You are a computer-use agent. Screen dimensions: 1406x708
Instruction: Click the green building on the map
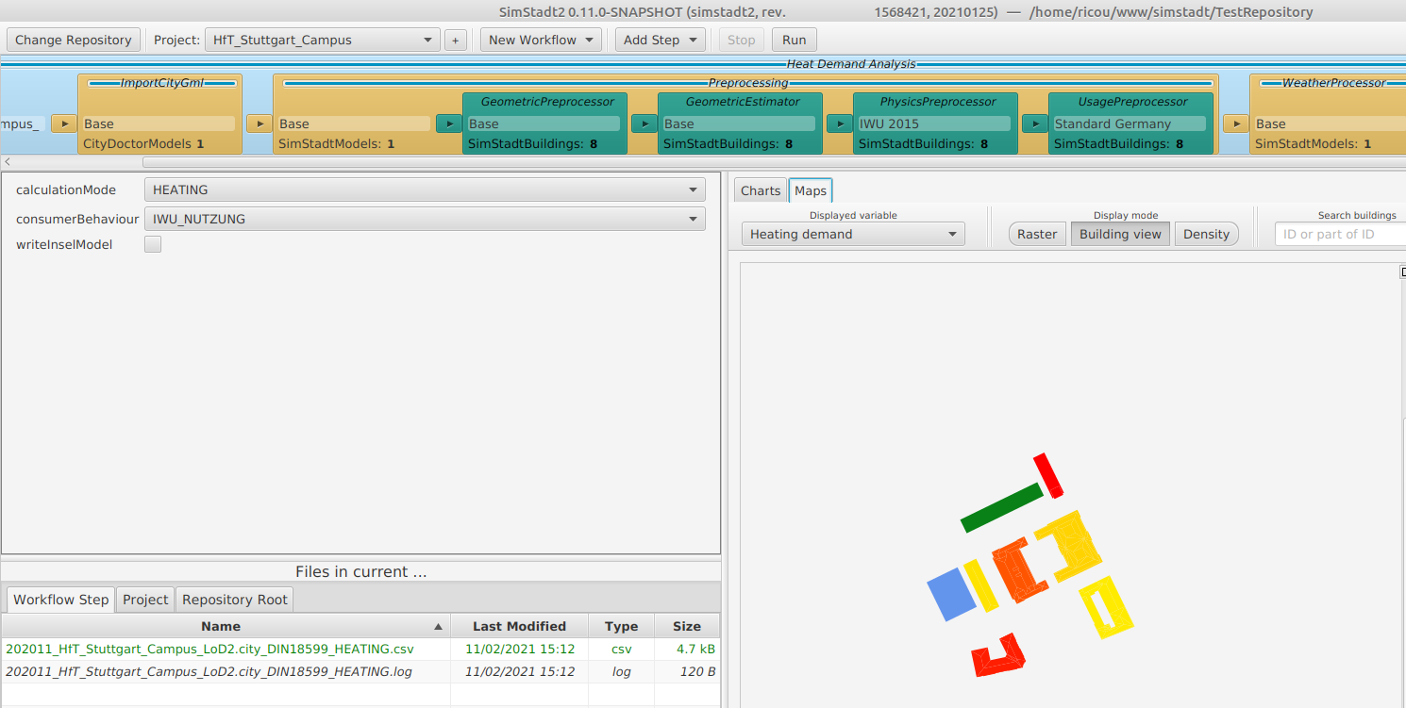(1002, 507)
